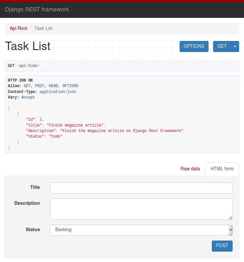The image size is (244, 262).
Task: Click the "Finsih magazine article" title value
Action: click(75, 125)
